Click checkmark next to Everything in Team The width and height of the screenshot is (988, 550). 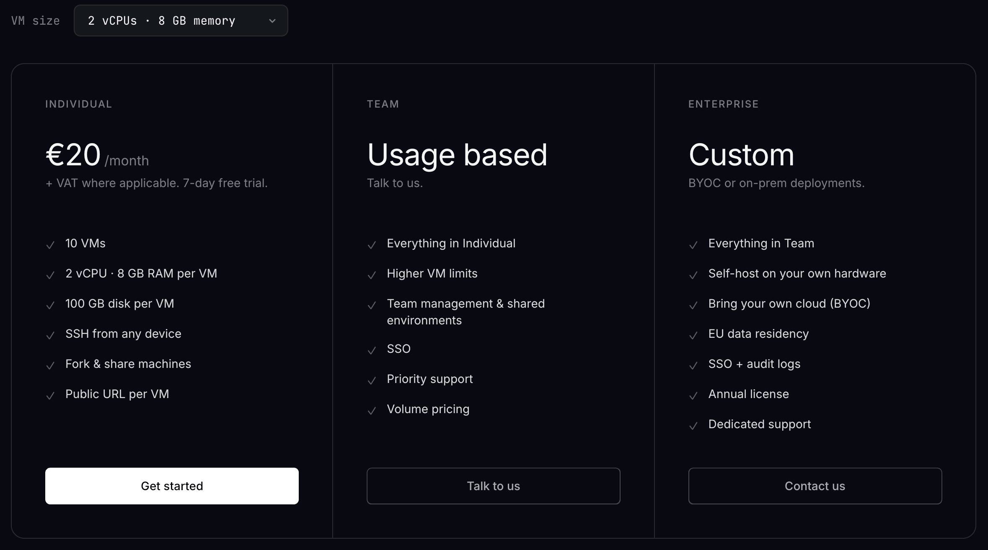pyautogui.click(x=693, y=245)
